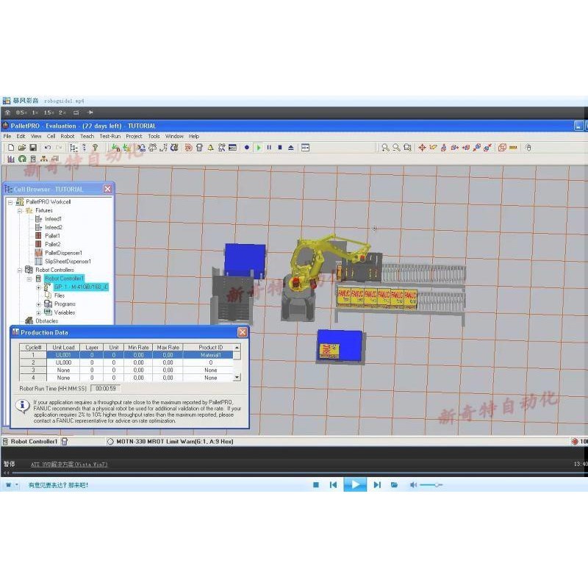Image resolution: width=588 pixels, height=588 pixels.
Task: Collapse the Fixtures tree node
Action: 20,211
